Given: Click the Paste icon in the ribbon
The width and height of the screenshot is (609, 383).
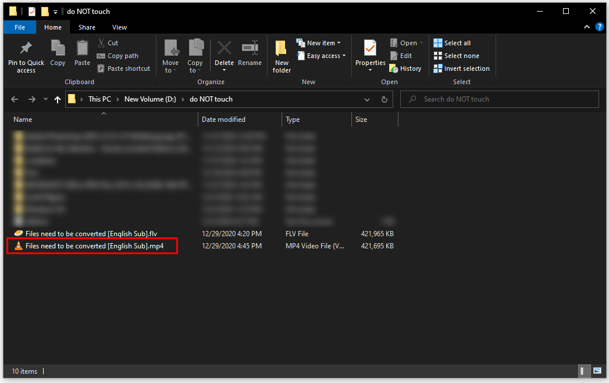Looking at the screenshot, I should pos(81,56).
